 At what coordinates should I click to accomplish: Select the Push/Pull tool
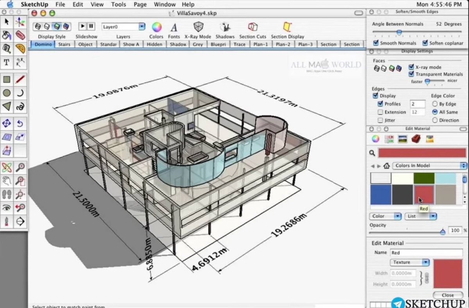[x=7, y=150]
